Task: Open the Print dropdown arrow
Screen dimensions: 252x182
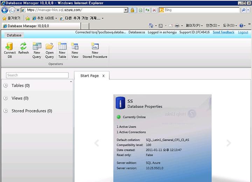Action: [x=182, y=26]
